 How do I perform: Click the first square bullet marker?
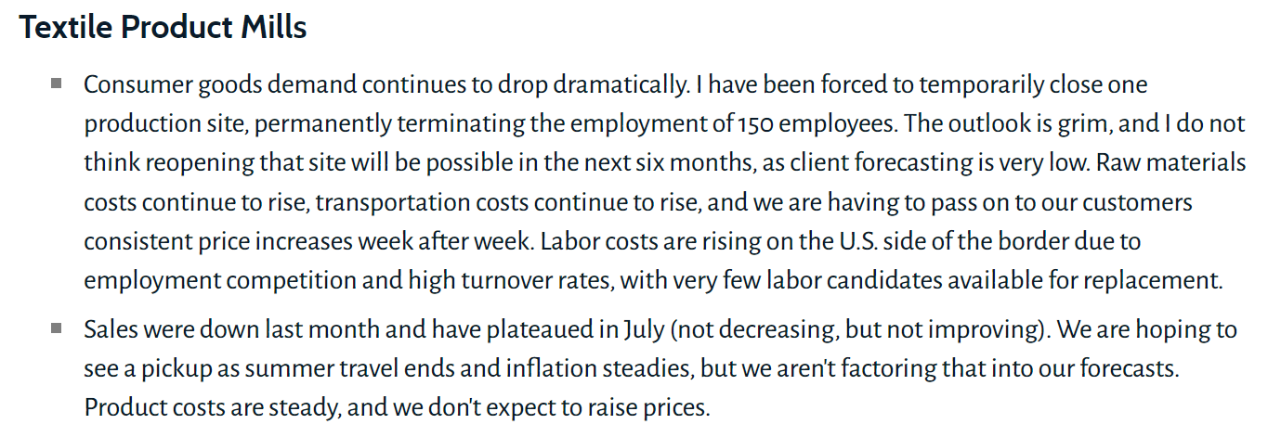coord(57,84)
